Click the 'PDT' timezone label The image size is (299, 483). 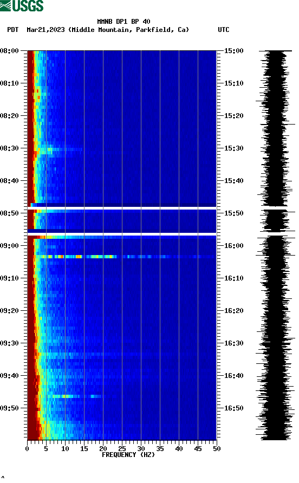pyautogui.click(x=12, y=30)
